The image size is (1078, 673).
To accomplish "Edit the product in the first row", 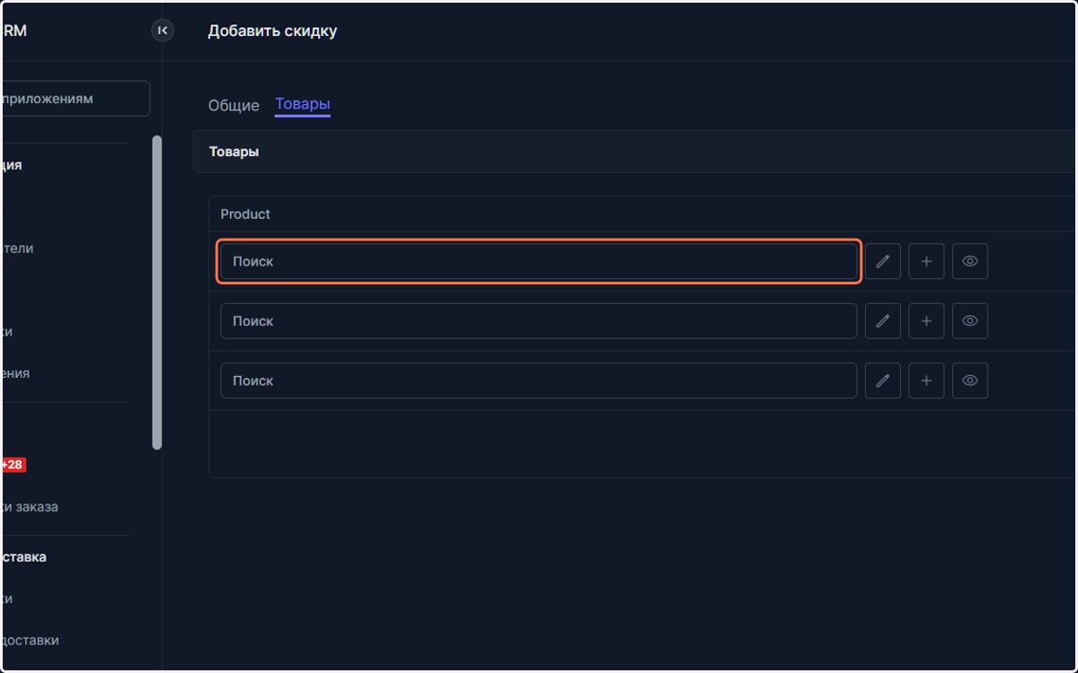I will [x=883, y=261].
